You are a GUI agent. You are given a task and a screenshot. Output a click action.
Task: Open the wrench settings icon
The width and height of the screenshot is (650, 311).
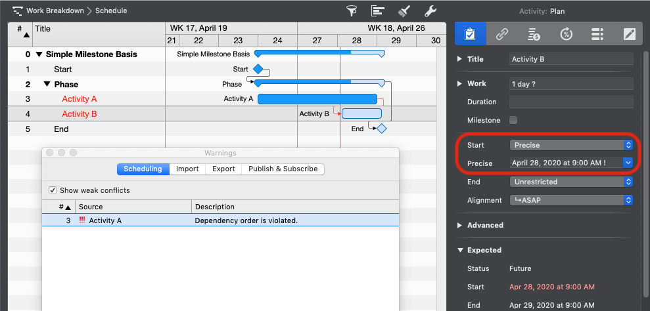430,10
